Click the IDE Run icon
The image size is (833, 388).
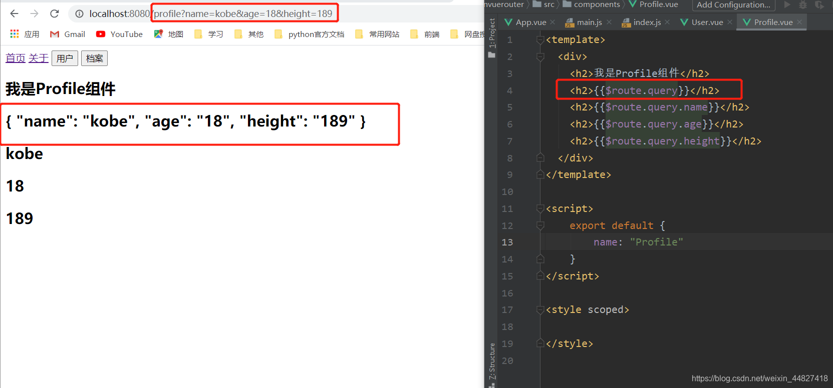pos(787,5)
